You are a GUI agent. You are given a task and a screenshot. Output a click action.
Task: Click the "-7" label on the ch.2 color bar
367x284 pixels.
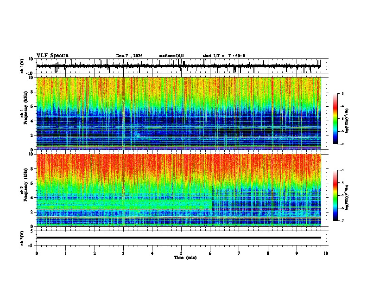pyautogui.click(x=342, y=221)
